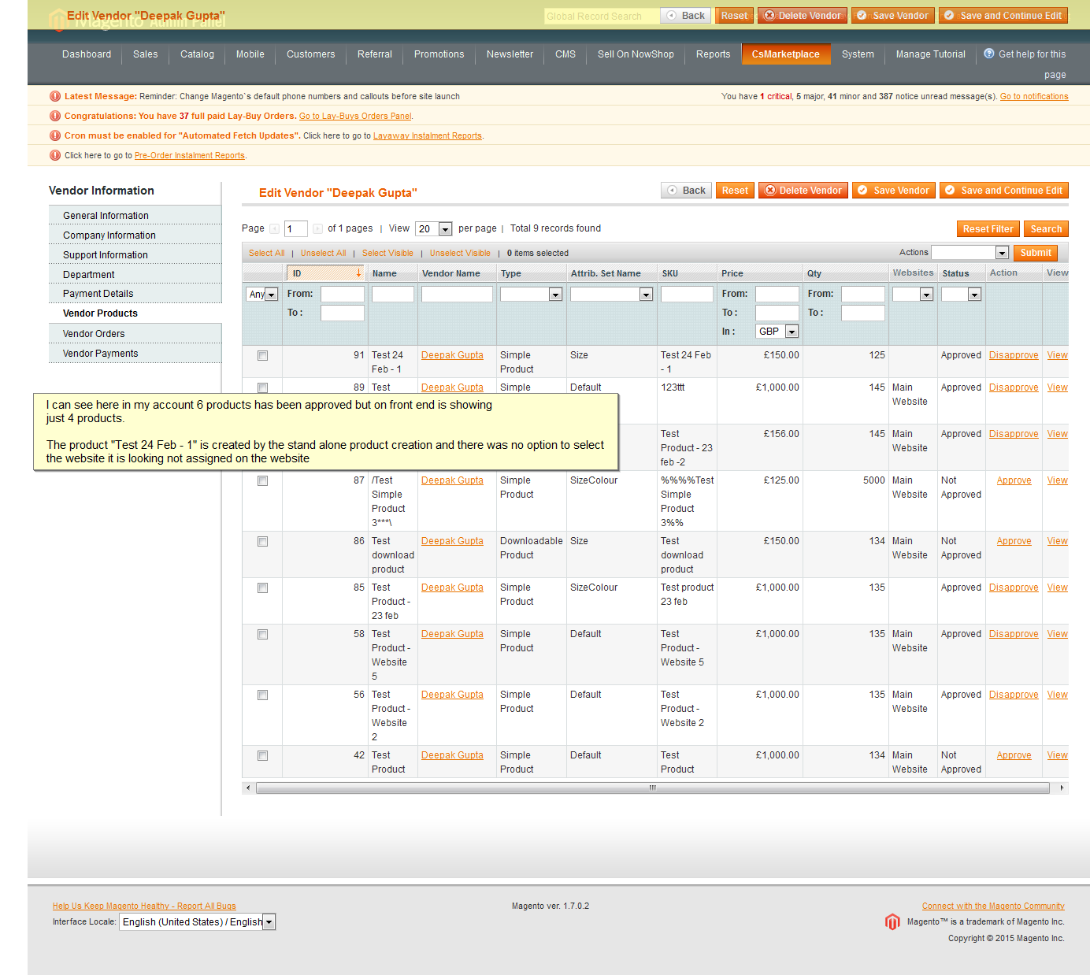Click the warning icon beside Latest Message

point(55,96)
